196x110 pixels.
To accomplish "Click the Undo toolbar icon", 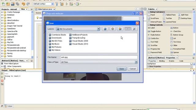I will (x=23, y=4).
